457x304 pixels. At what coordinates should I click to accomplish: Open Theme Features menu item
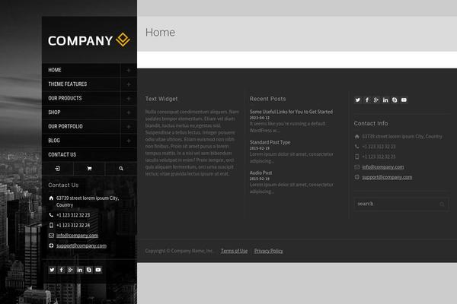coord(68,84)
